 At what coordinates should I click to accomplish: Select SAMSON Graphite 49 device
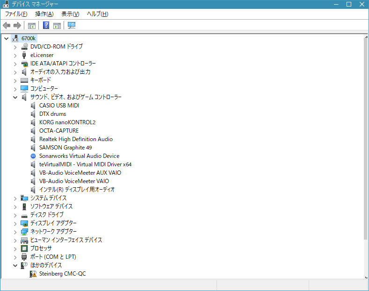click(x=65, y=148)
